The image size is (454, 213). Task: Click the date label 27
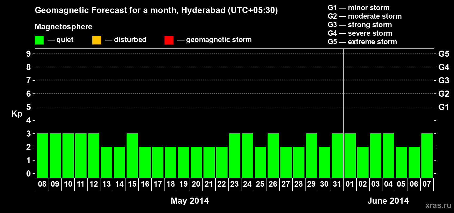(286, 184)
